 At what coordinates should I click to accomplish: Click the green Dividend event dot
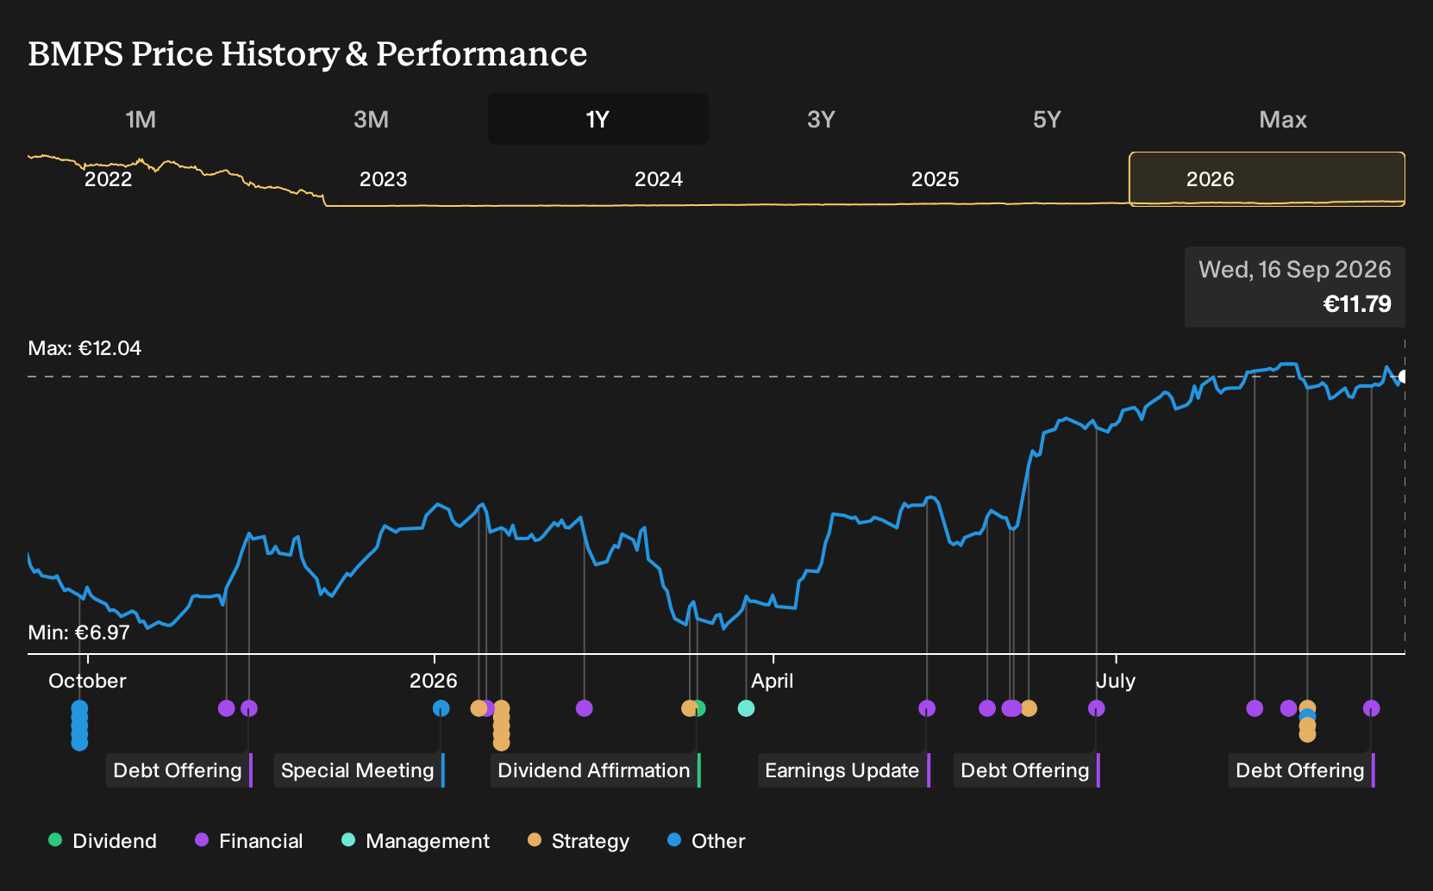(x=700, y=708)
